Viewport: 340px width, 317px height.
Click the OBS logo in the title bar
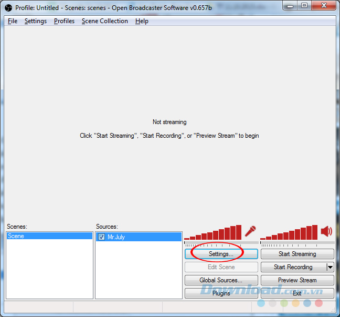8,8
